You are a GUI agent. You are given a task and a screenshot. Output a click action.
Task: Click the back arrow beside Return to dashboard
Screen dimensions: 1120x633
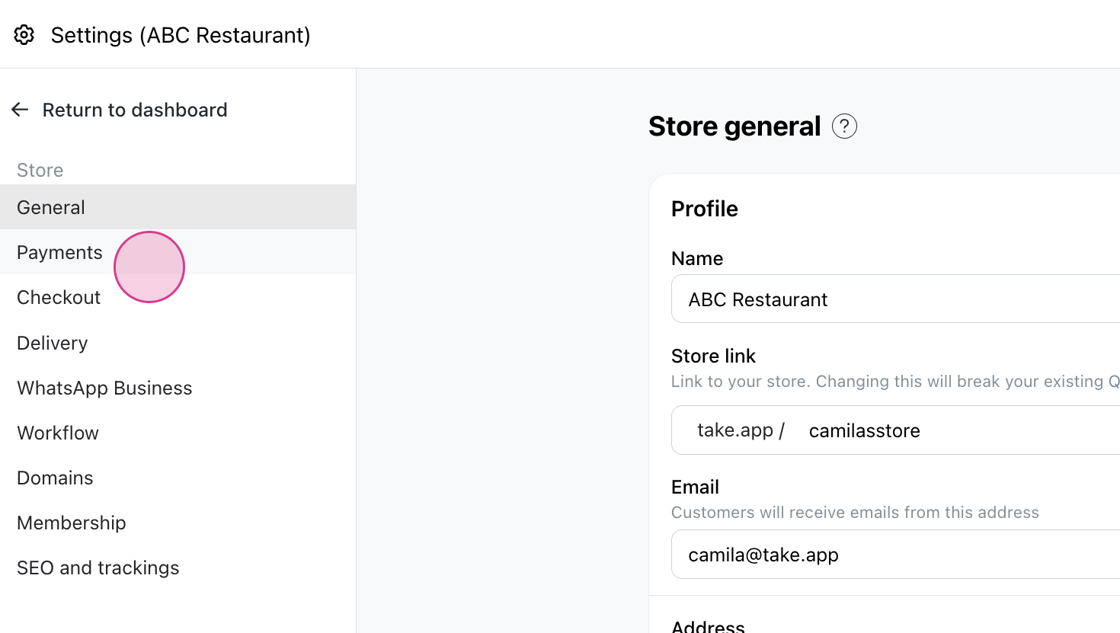pos(20,110)
